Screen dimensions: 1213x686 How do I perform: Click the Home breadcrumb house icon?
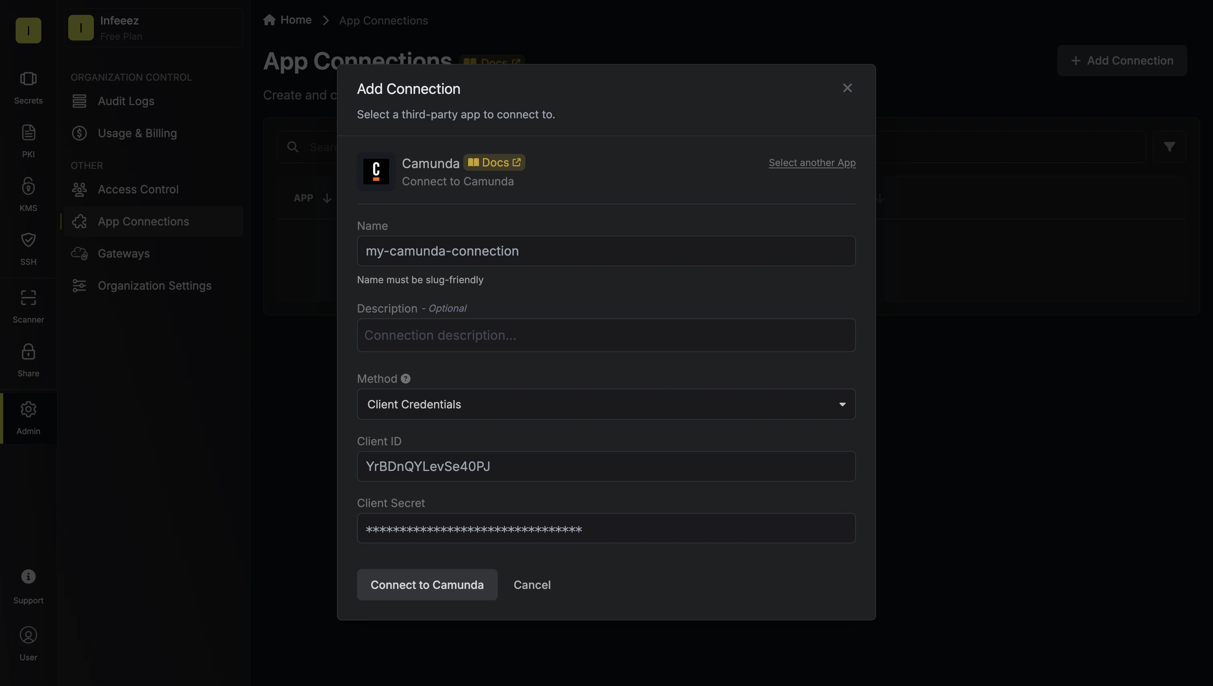click(270, 19)
